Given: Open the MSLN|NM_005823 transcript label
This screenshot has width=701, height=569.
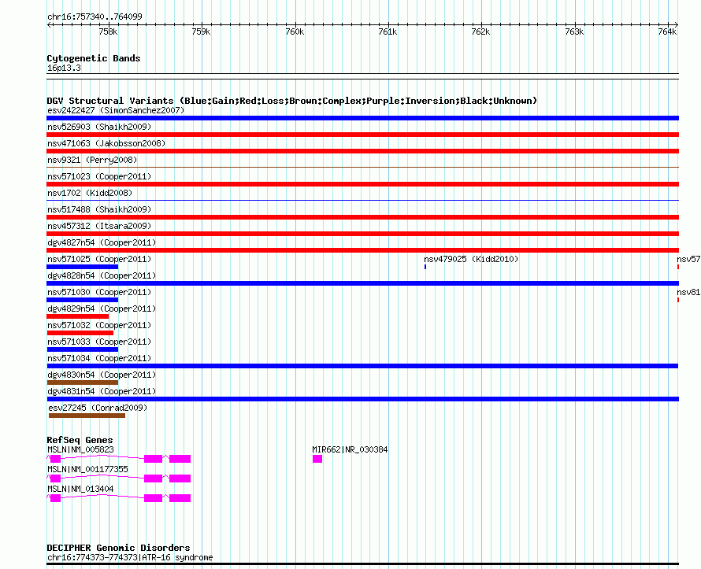Looking at the screenshot, I should 80,449.
